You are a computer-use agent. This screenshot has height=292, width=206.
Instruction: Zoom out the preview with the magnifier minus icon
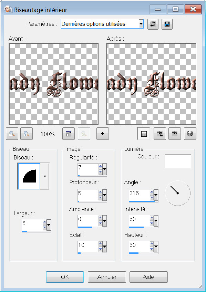tap(12, 134)
